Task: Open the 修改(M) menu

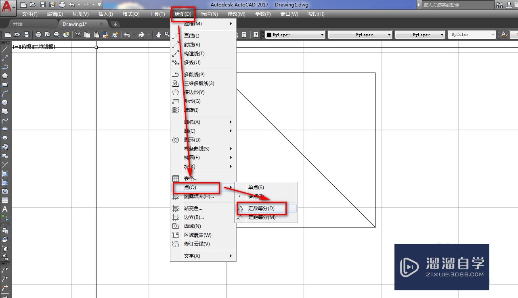Action: [x=236, y=14]
